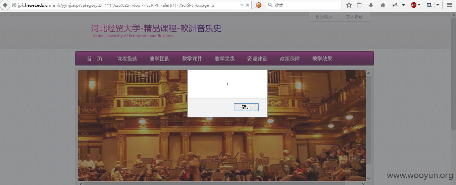The width and height of the screenshot is (456, 185).
Task: Click the image panel vertical scrollbar track
Action: [368, 126]
